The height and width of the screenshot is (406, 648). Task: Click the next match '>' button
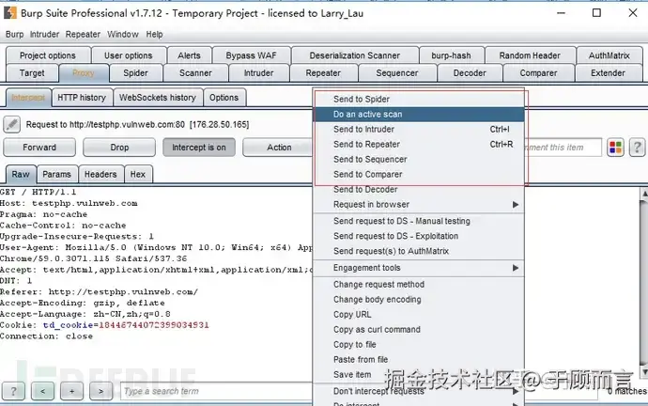click(x=100, y=391)
